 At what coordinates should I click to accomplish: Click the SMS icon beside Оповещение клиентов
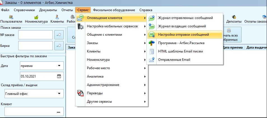point(80,18)
